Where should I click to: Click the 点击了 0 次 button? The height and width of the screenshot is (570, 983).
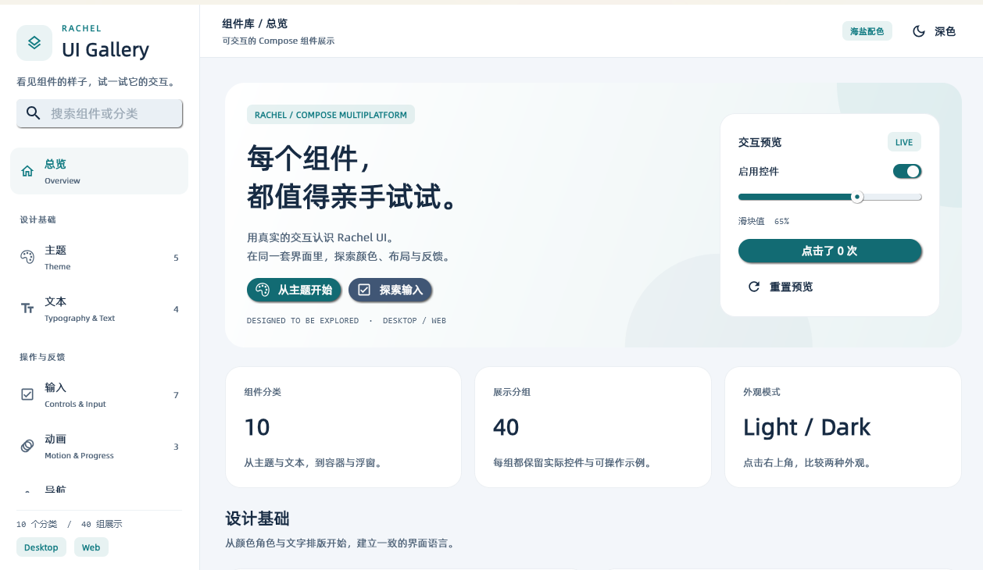[830, 251]
